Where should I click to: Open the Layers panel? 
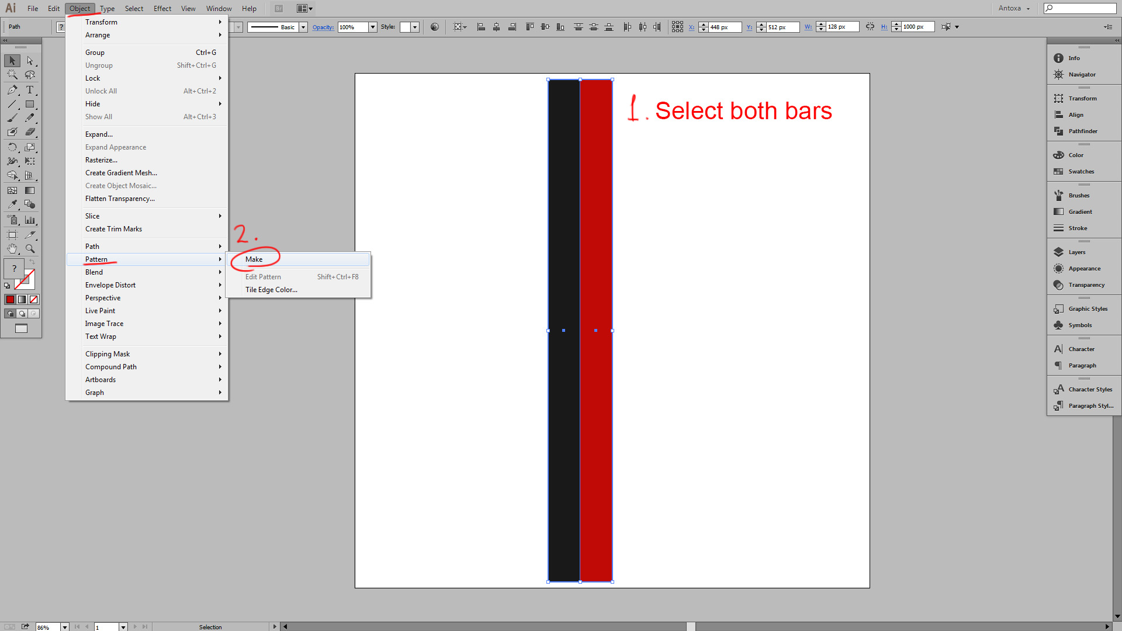[x=1076, y=252]
